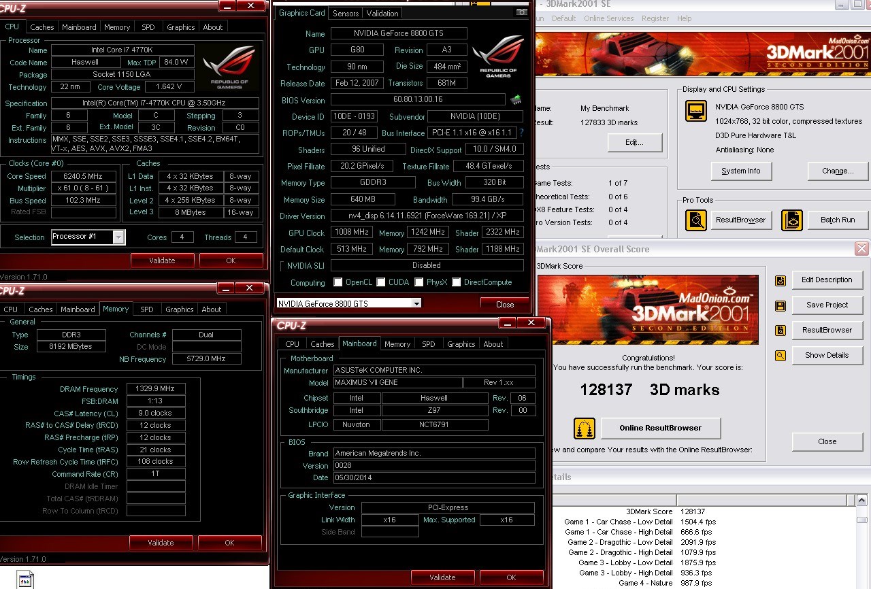Click OK in memory CPU-Z window
The image size is (871, 589).
[229, 543]
